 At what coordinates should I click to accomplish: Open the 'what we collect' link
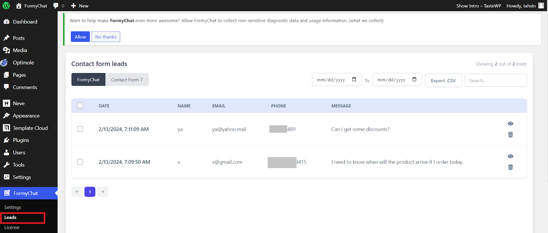pos(366,20)
